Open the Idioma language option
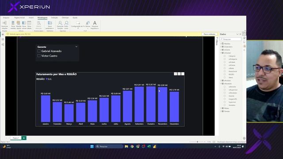The height and width of the screenshot is (159, 283). [88, 25]
